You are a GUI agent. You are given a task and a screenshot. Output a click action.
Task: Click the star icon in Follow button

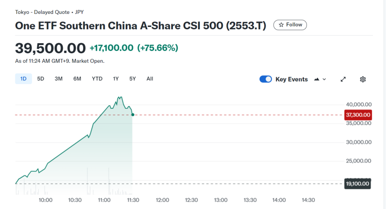(281, 25)
